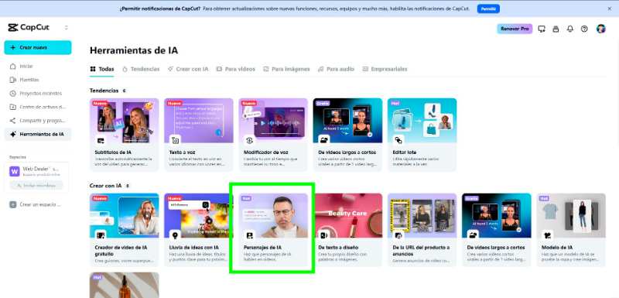619x298 pixels.
Task: Click the desktop app download icon
Action: coord(542,29)
